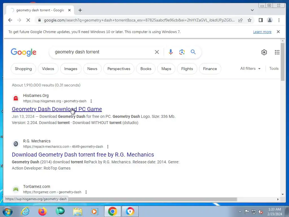Open Windows Media Player on taskbar
Screen dimensions: 289x217
click(x=95, y=211)
